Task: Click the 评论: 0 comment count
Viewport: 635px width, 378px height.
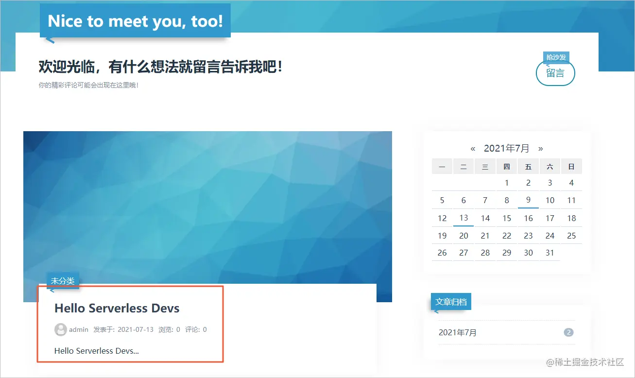Action: point(196,329)
